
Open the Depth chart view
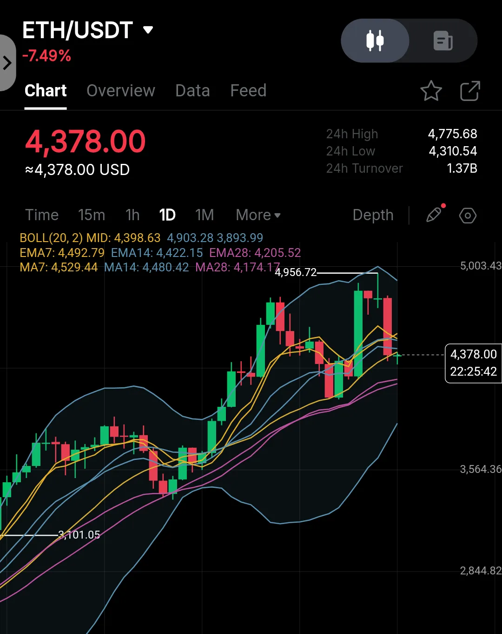coord(373,215)
